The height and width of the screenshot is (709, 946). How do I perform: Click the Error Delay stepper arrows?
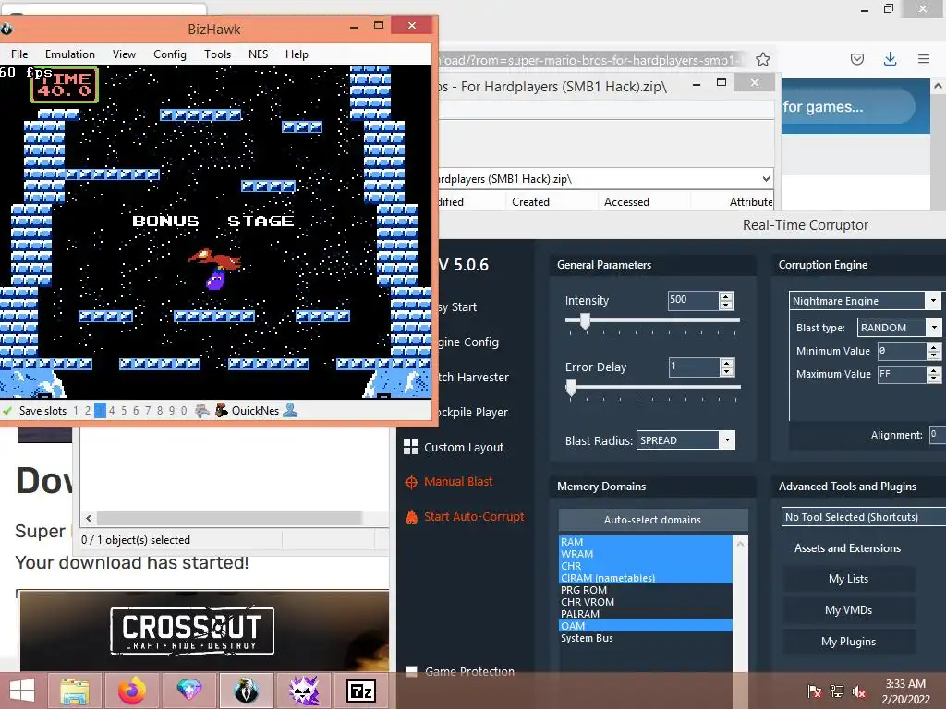coord(726,367)
